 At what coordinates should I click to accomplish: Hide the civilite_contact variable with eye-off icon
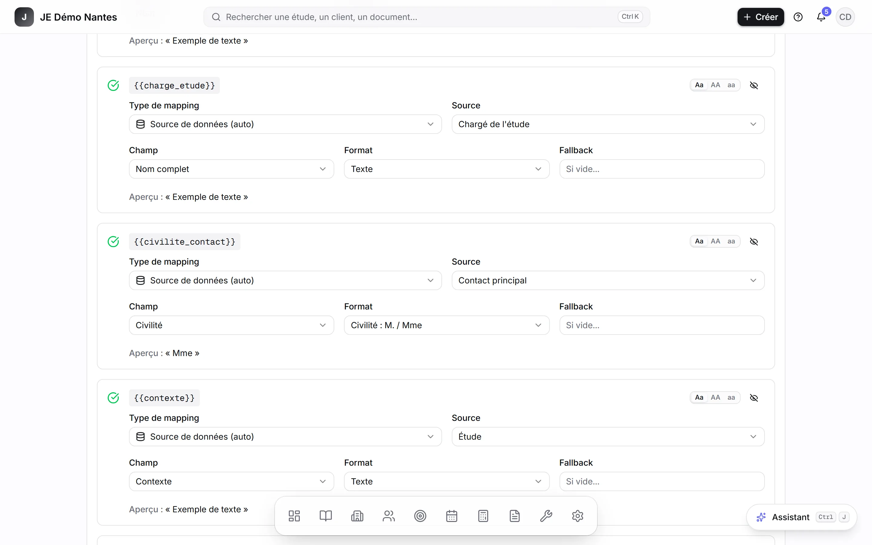(754, 242)
